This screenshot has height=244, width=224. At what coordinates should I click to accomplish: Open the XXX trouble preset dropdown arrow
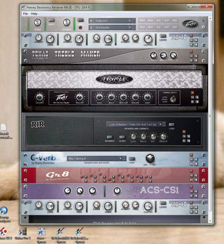click(129, 27)
